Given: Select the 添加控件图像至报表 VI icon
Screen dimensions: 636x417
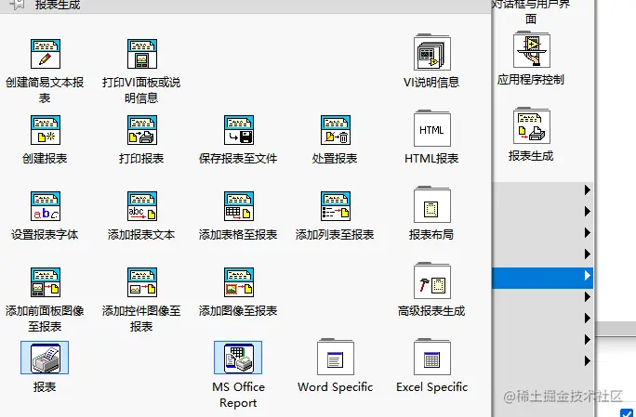Looking at the screenshot, I should tap(142, 282).
